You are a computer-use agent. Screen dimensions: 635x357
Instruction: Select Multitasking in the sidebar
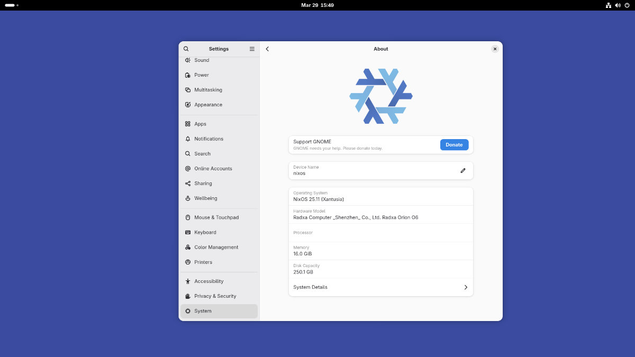(219, 90)
